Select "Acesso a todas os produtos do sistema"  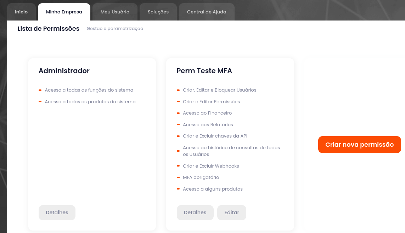[x=90, y=102]
